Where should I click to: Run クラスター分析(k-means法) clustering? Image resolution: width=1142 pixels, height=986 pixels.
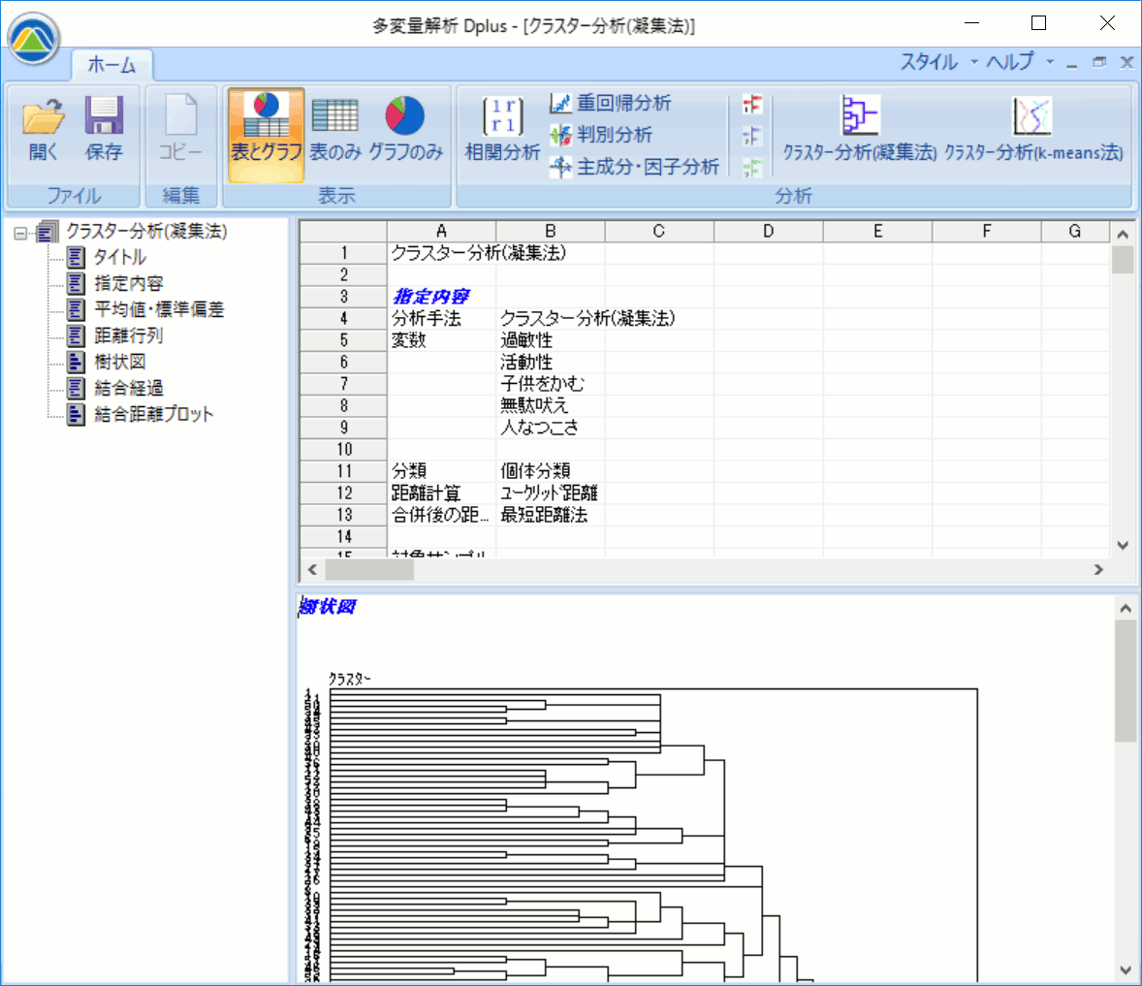(1032, 128)
